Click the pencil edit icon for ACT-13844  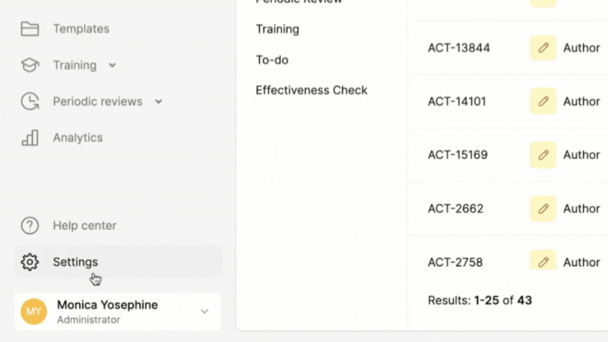(x=543, y=47)
